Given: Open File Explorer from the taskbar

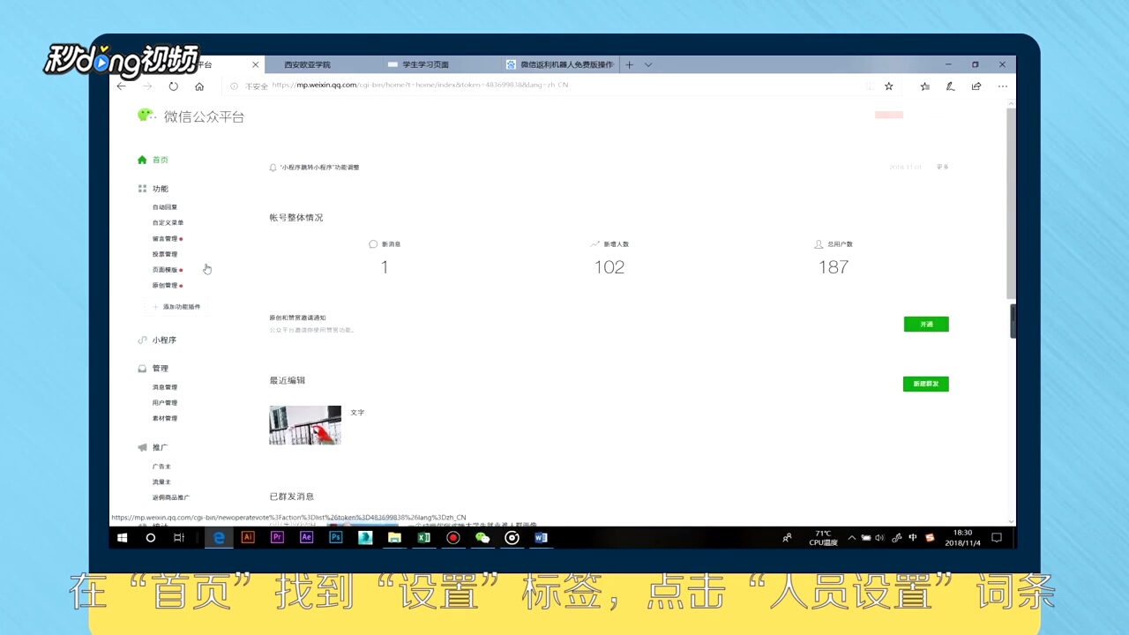Looking at the screenshot, I should [x=394, y=537].
